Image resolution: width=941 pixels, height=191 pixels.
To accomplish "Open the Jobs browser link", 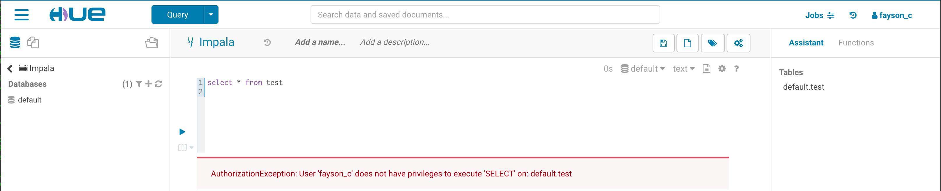I will coord(819,15).
